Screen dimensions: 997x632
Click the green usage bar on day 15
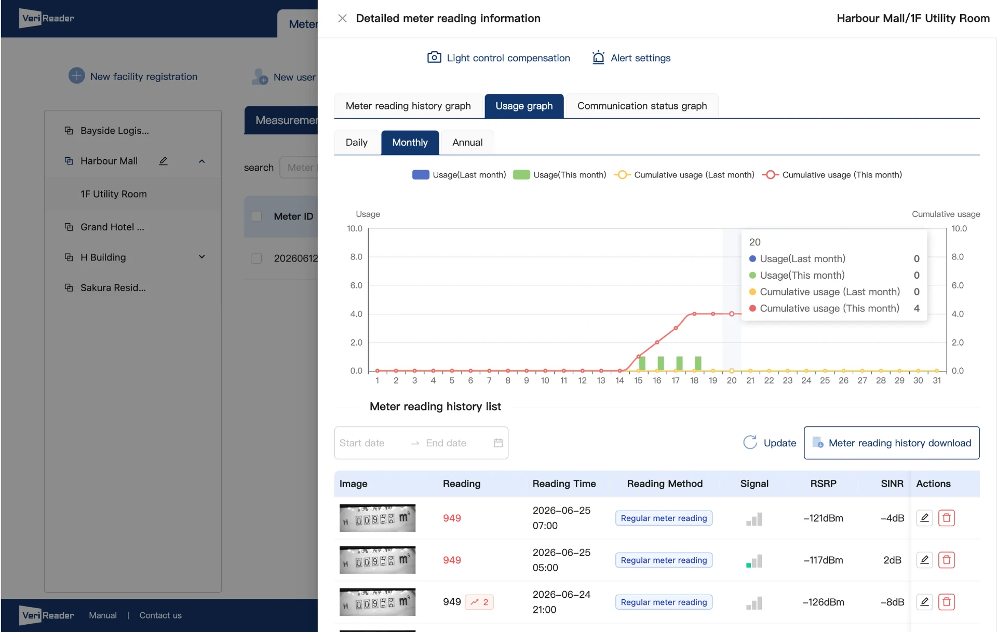point(642,363)
